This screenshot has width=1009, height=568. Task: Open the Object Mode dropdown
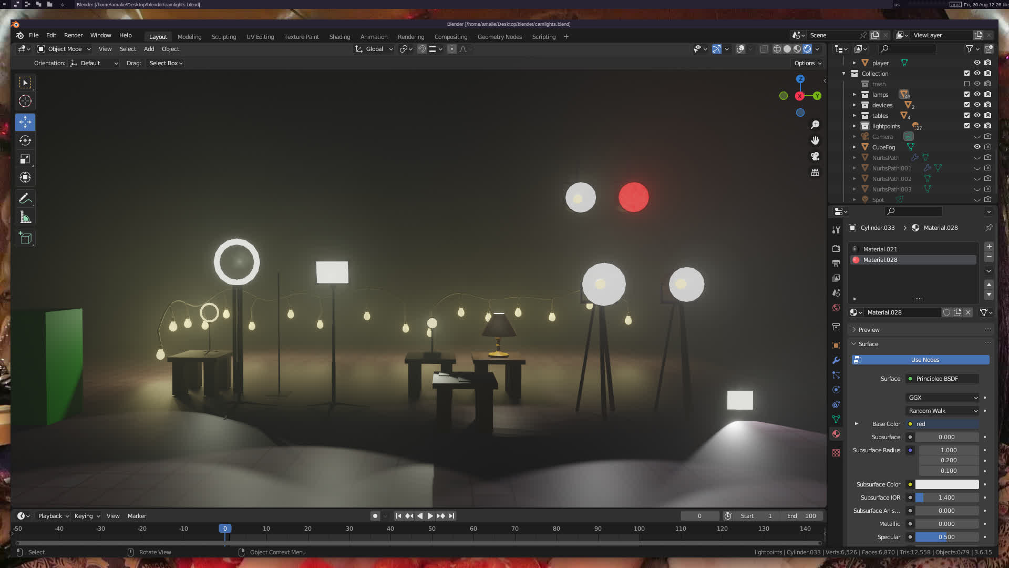coord(64,49)
